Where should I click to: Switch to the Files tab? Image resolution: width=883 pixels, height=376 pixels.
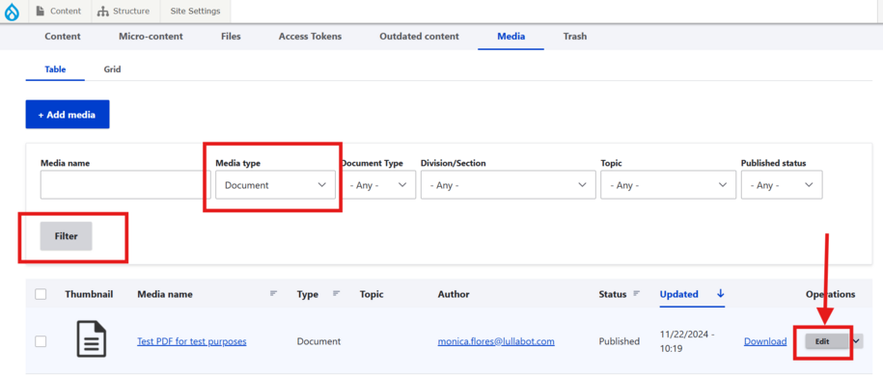point(231,37)
